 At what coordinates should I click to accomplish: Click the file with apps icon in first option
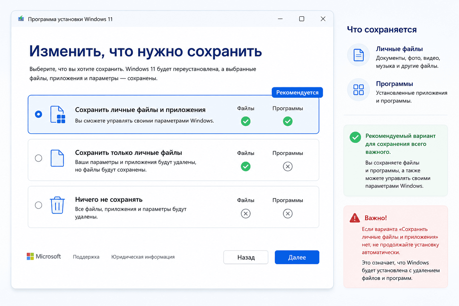coord(58,114)
